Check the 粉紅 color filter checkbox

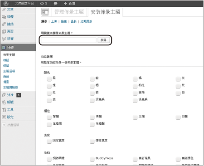tap(135, 86)
